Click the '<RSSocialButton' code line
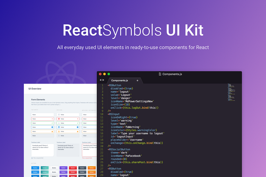This screenshot has width=266, height=177. click(119, 150)
